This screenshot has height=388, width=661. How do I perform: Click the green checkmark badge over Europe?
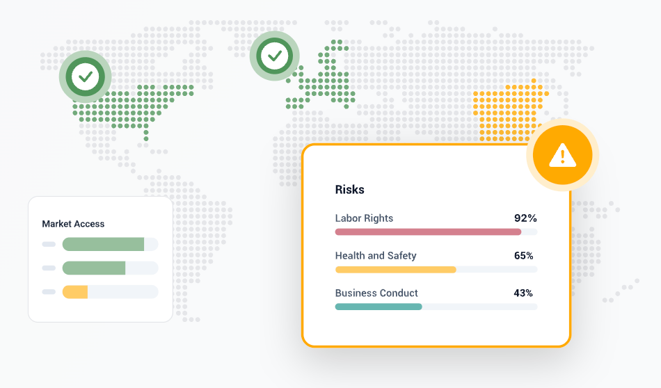274,56
